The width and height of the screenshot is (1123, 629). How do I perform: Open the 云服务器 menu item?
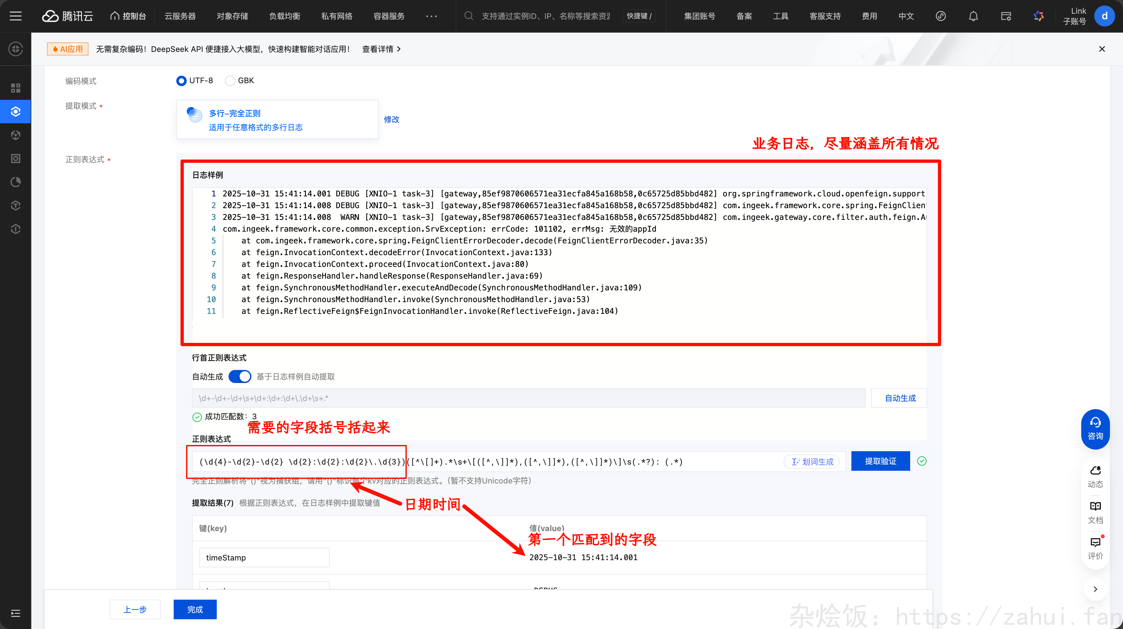coord(180,16)
